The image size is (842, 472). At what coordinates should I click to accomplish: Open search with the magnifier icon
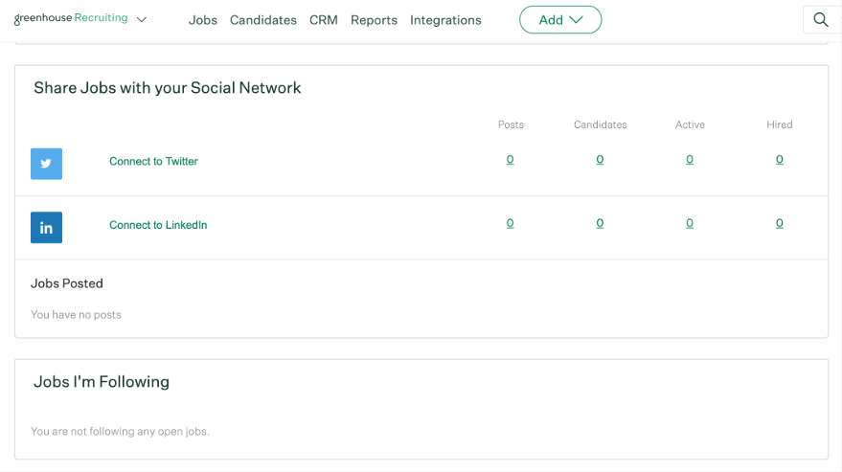pyautogui.click(x=821, y=19)
